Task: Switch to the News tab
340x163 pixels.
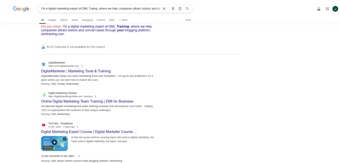Action: 75,20
